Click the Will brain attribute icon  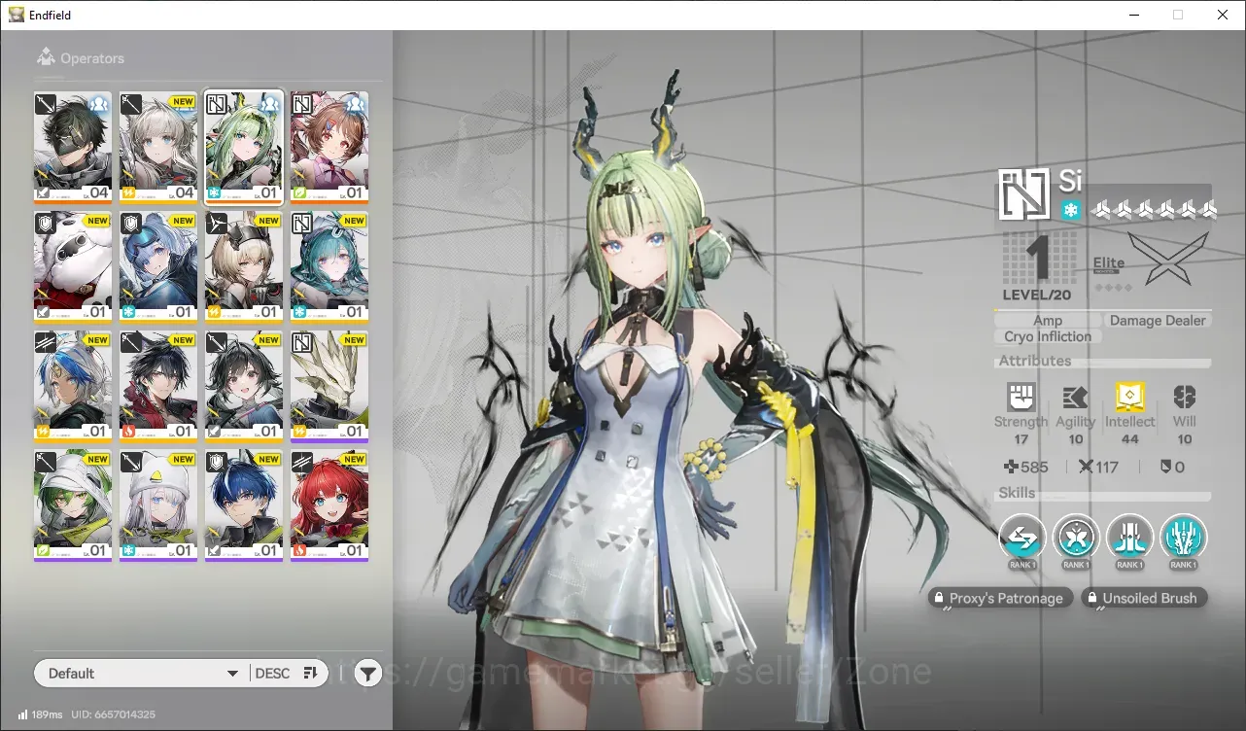coord(1184,397)
